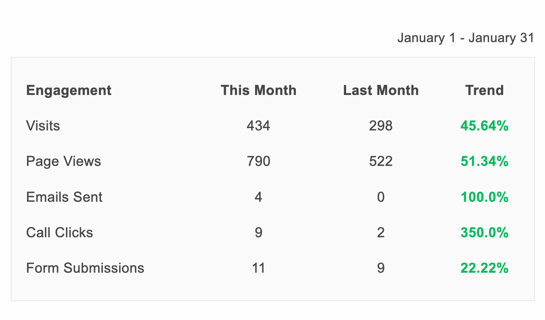Click the 100.0% Emails Sent trend
The image size is (545, 320).
484,197
